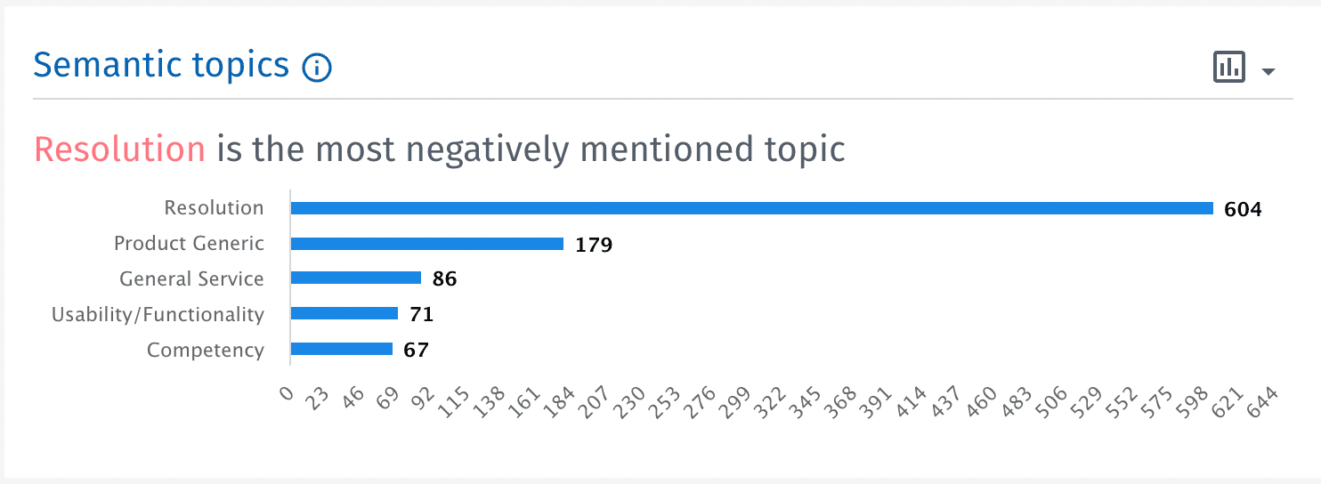Click the 179 value label
The height and width of the screenshot is (484, 1321).
click(594, 245)
